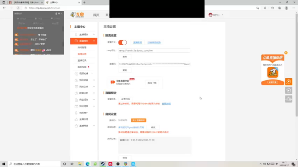Screen dimensions: 298x167
Task: Open the 查看说明 link
Action: pyautogui.click(x=166, y=104)
